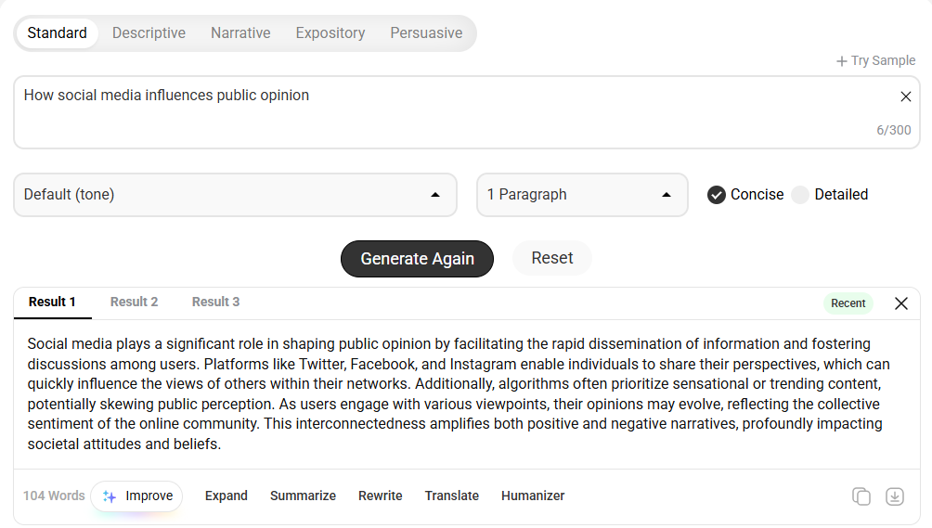Choose the Narrative writing style tab

coord(240,32)
